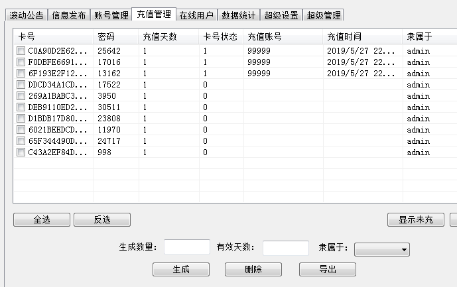Click account 99999 in row 25642

coord(259,51)
